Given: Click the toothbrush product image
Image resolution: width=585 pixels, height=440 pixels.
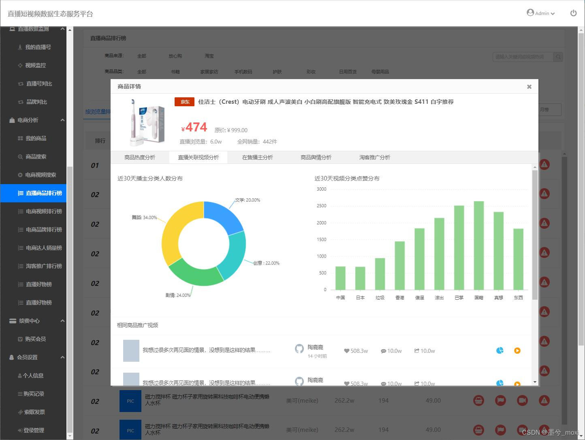Looking at the screenshot, I should click(x=147, y=122).
